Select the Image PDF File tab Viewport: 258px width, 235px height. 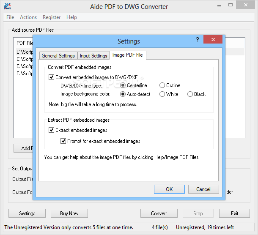tap(127, 55)
